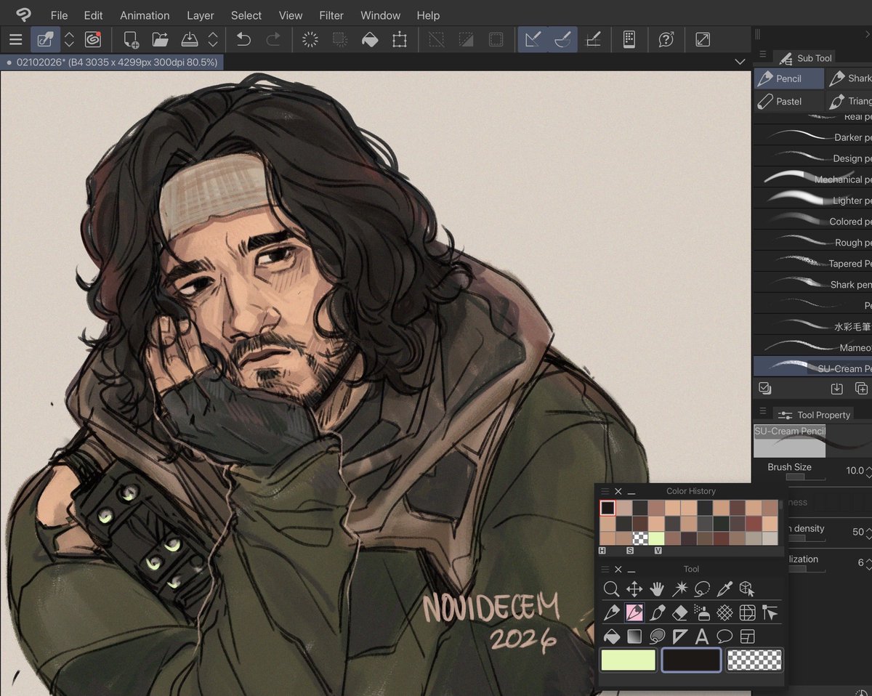This screenshot has width=872, height=696.
Task: Select the Text tool
Action: 702,636
